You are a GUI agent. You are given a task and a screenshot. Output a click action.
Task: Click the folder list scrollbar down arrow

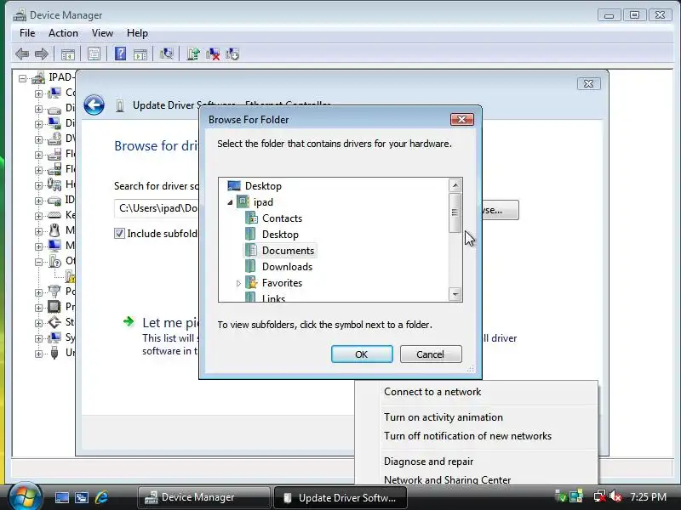pyautogui.click(x=455, y=294)
